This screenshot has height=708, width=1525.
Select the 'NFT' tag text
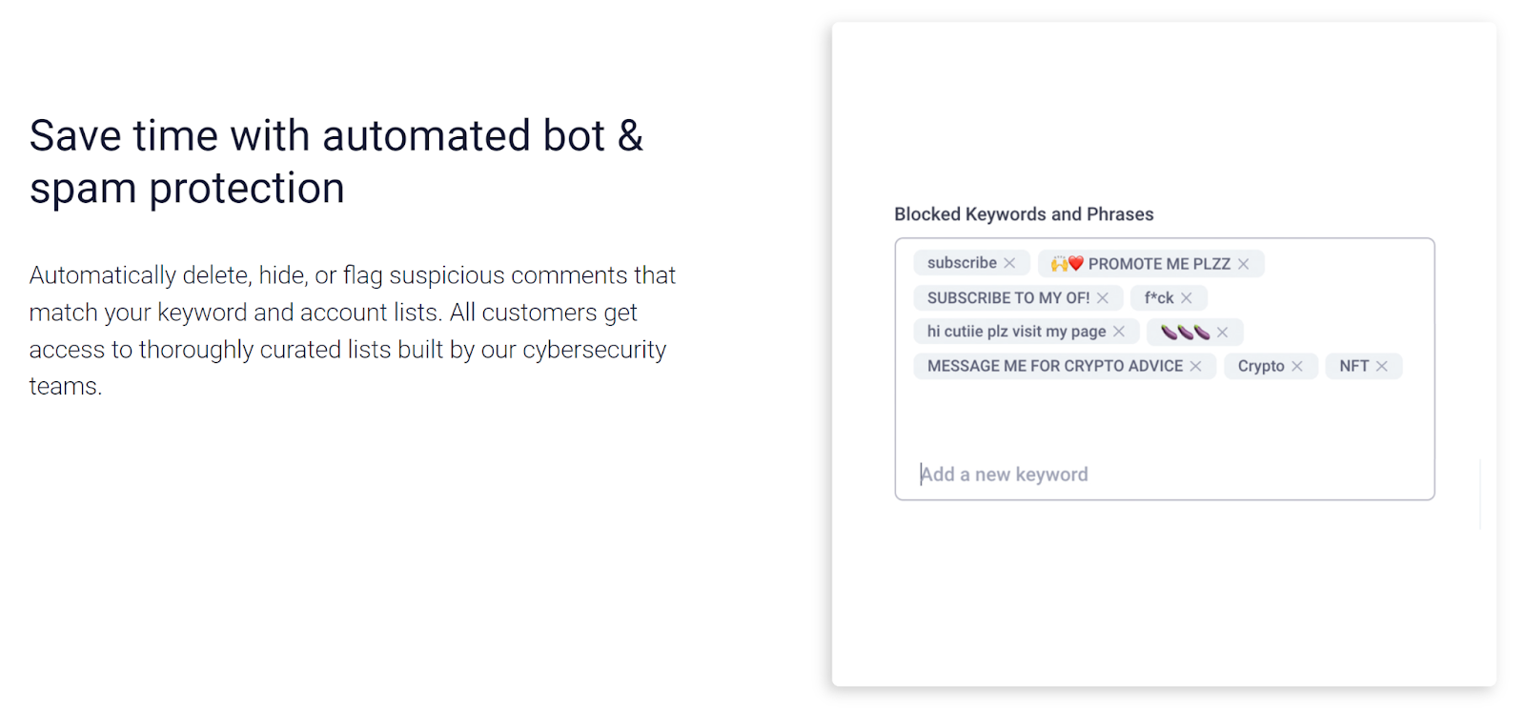1353,366
